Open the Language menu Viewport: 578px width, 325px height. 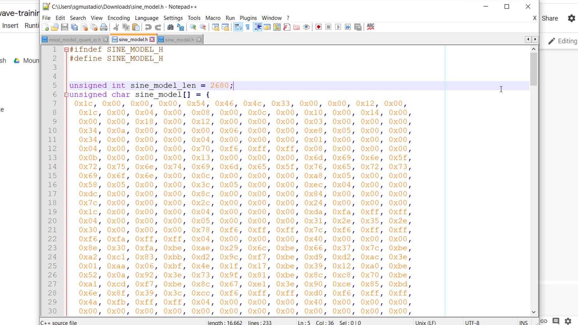click(x=147, y=18)
